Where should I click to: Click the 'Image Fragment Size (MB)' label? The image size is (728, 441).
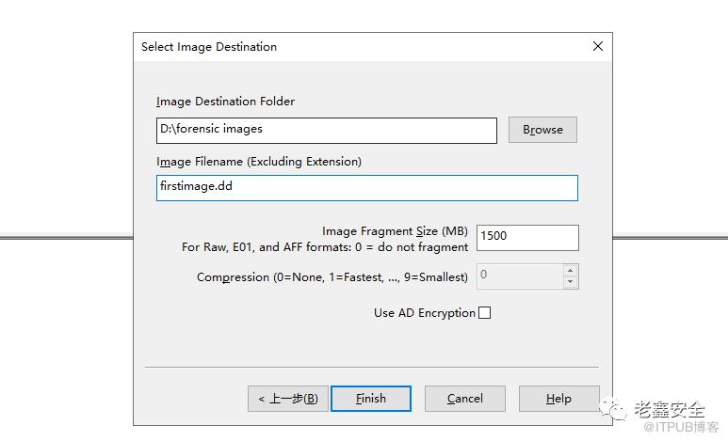coord(395,231)
